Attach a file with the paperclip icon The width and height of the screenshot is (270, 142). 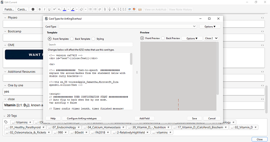[x=105, y=9]
